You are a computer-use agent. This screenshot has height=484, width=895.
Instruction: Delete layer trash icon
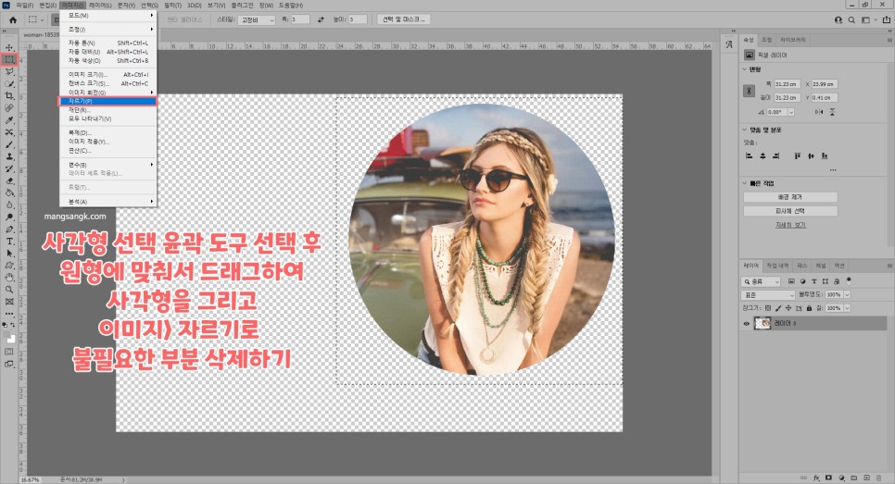879,478
